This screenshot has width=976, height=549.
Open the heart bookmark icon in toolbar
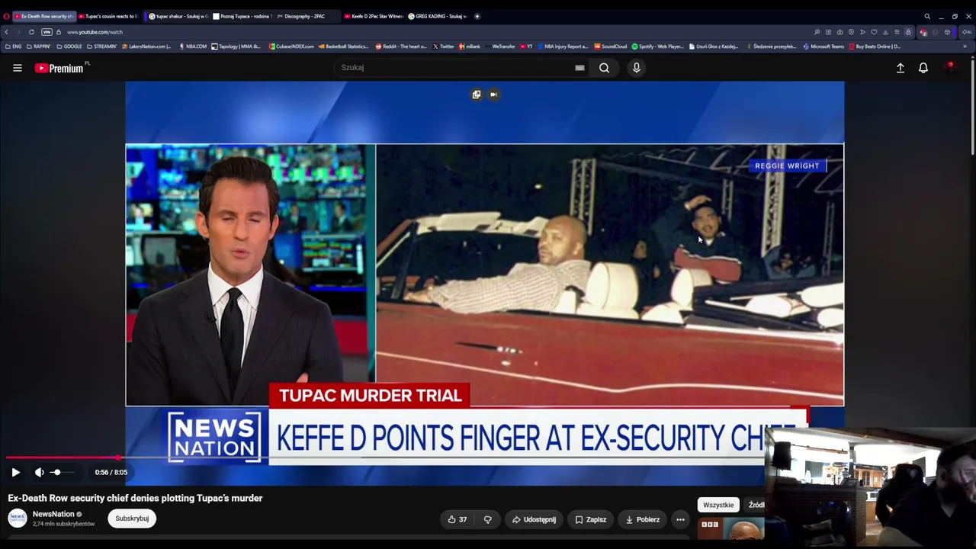(874, 32)
